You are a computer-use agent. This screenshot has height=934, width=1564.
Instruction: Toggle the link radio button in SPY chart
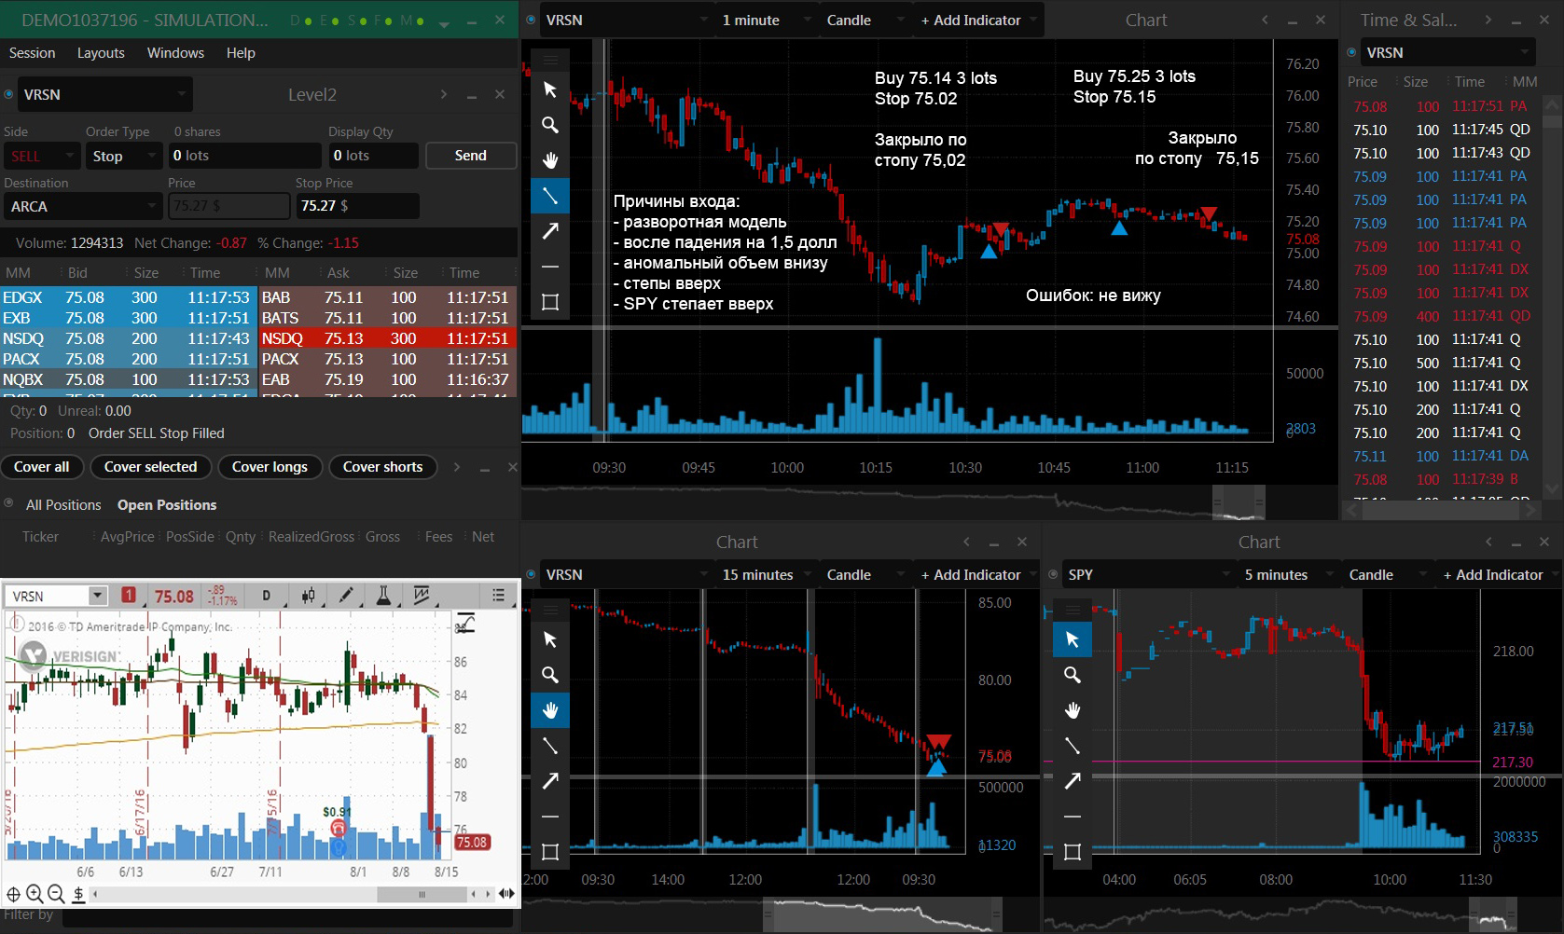click(x=1054, y=575)
